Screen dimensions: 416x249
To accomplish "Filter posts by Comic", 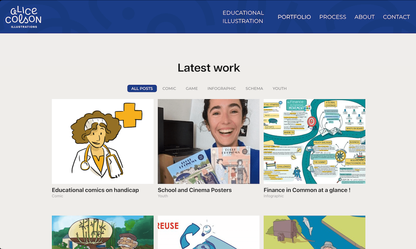I will (x=169, y=88).
